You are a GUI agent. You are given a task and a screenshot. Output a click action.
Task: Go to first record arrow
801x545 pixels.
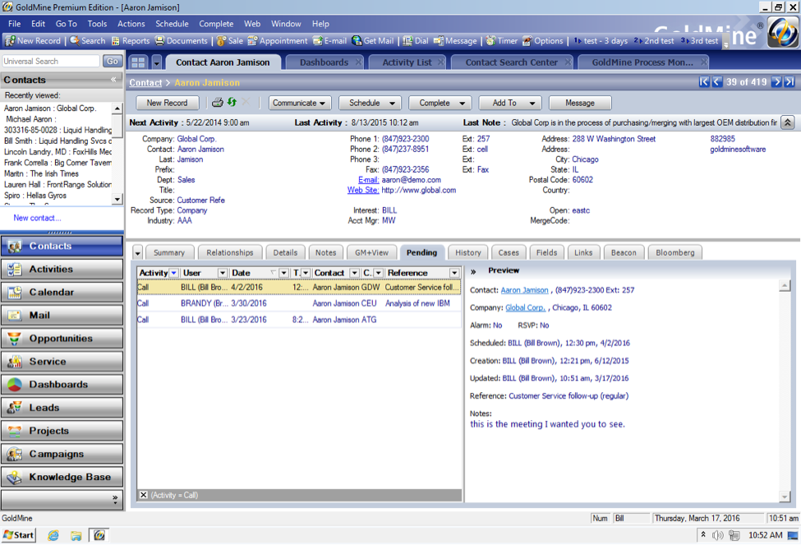[x=704, y=82]
